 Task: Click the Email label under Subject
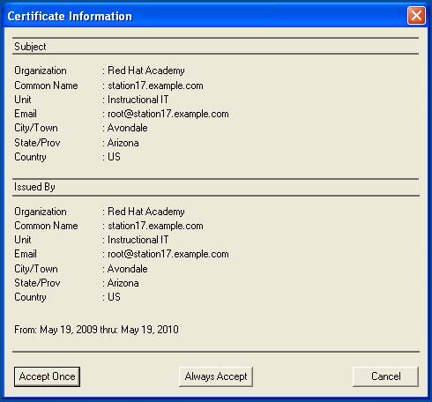(26, 114)
